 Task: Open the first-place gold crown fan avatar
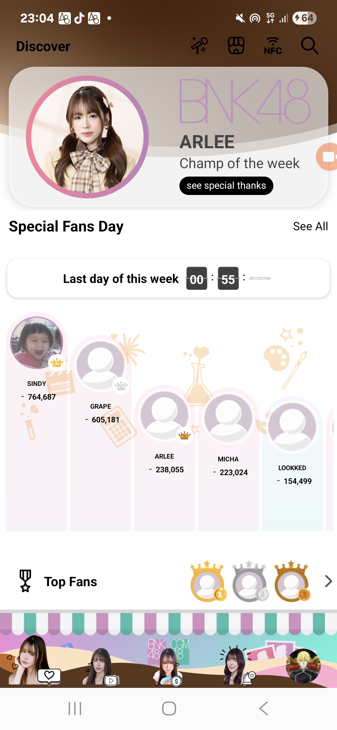pos(208,583)
